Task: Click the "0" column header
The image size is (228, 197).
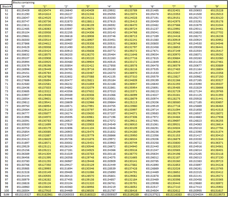Action: [x=23, y=6]
